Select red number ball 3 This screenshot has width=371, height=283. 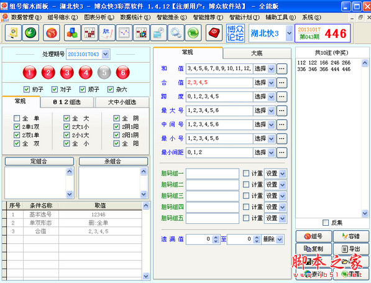(67, 73)
